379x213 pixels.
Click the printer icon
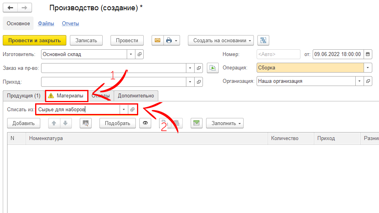(169, 40)
